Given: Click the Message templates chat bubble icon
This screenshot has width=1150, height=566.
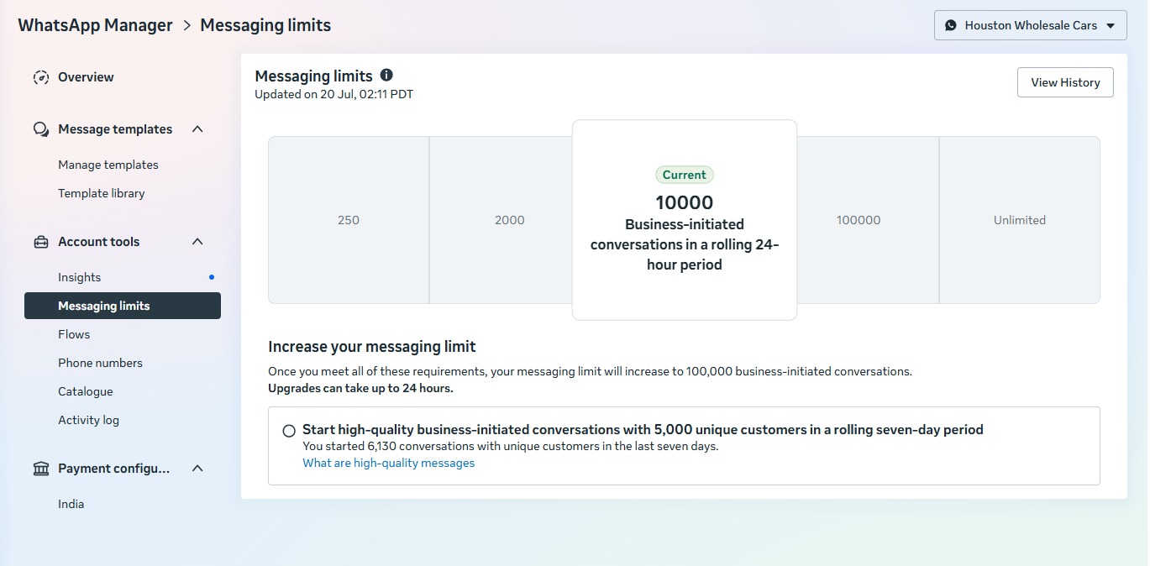Looking at the screenshot, I should (x=41, y=129).
